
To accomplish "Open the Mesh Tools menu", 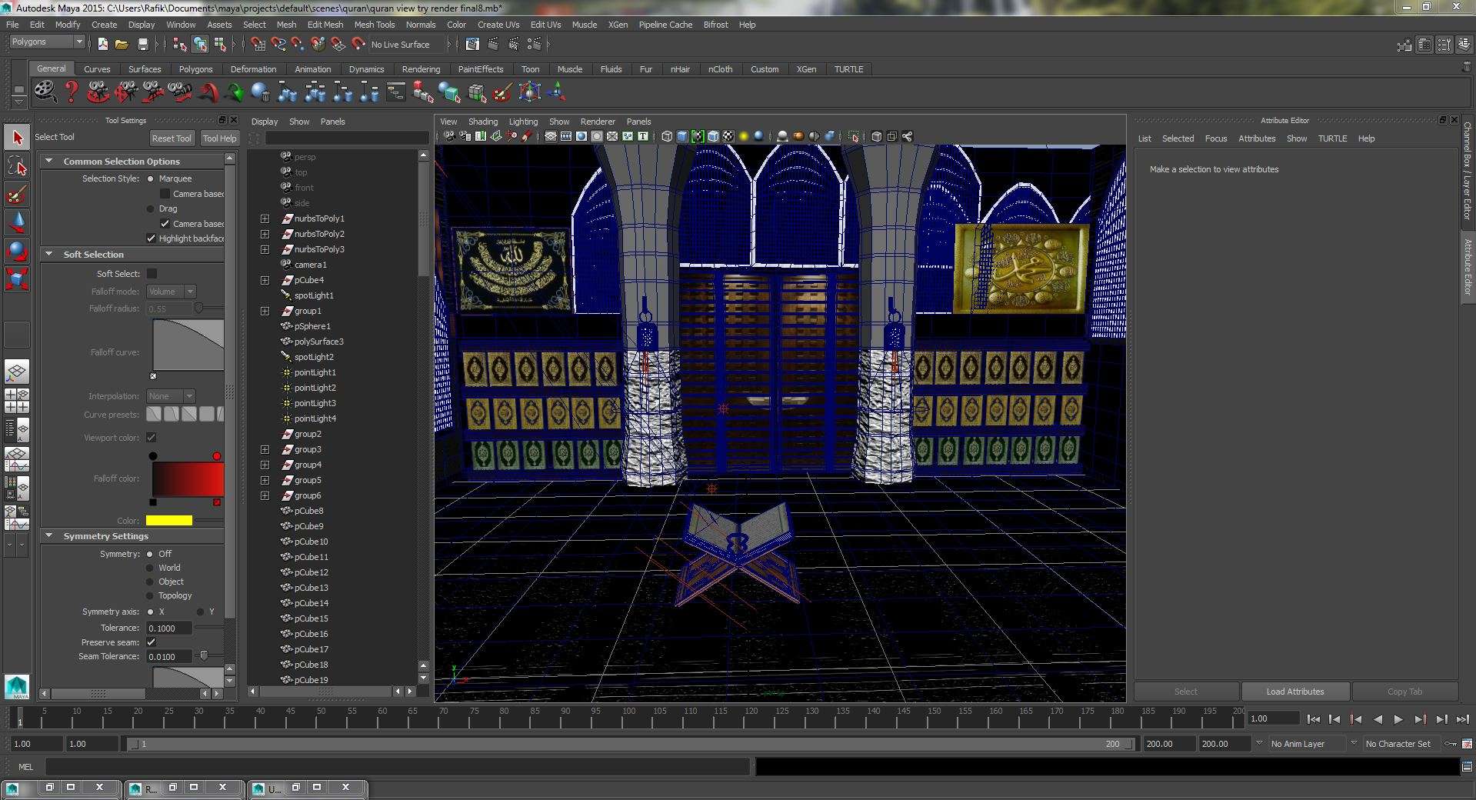I will pyautogui.click(x=374, y=25).
